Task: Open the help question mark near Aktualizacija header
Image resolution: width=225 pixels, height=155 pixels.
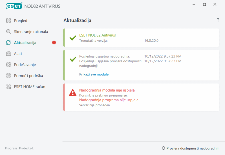Action: (218, 20)
